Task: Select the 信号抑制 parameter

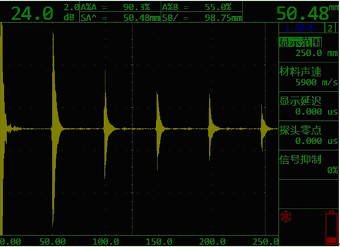Action: (300, 160)
